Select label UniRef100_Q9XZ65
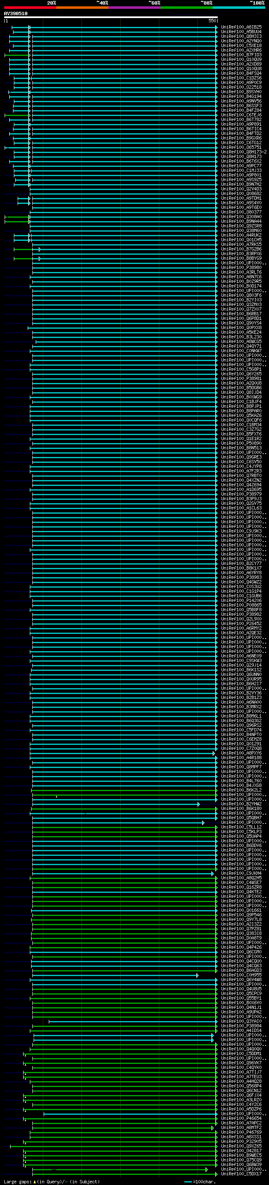This screenshot has width=269, height=1185. 241,1146
